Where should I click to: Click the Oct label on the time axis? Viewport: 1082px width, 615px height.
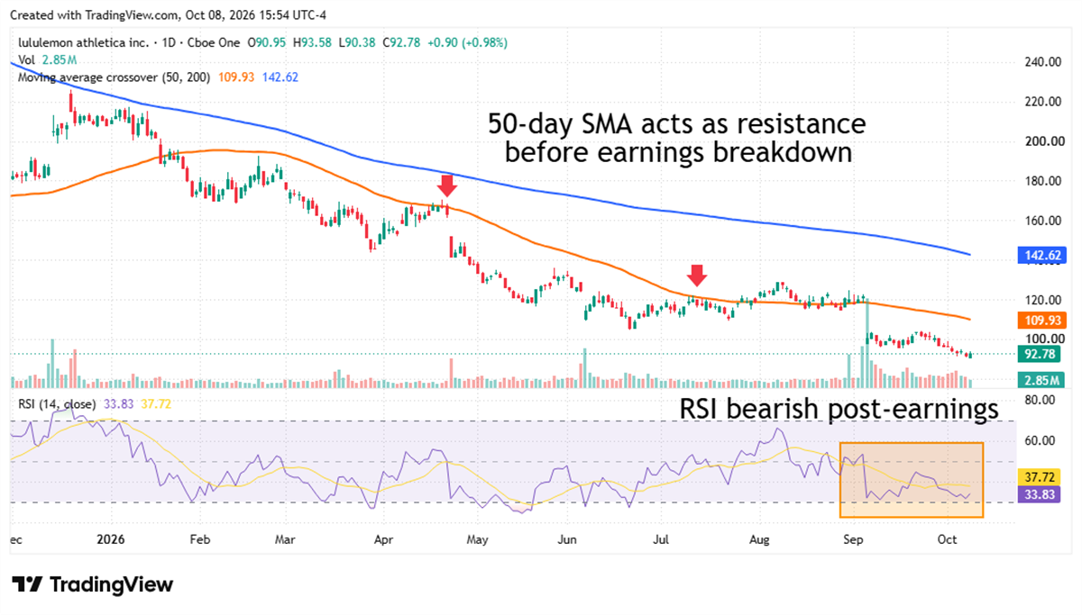[946, 539]
